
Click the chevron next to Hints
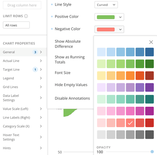click(x=41, y=148)
